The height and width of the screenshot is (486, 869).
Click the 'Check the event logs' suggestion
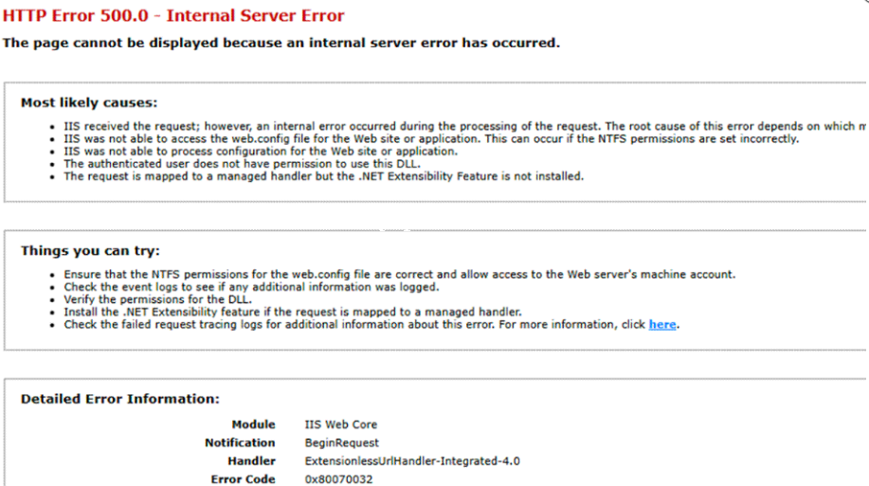tap(251, 287)
